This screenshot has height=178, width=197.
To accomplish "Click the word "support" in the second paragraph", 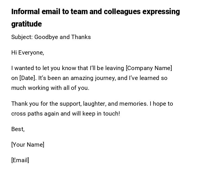I will (70, 104).
